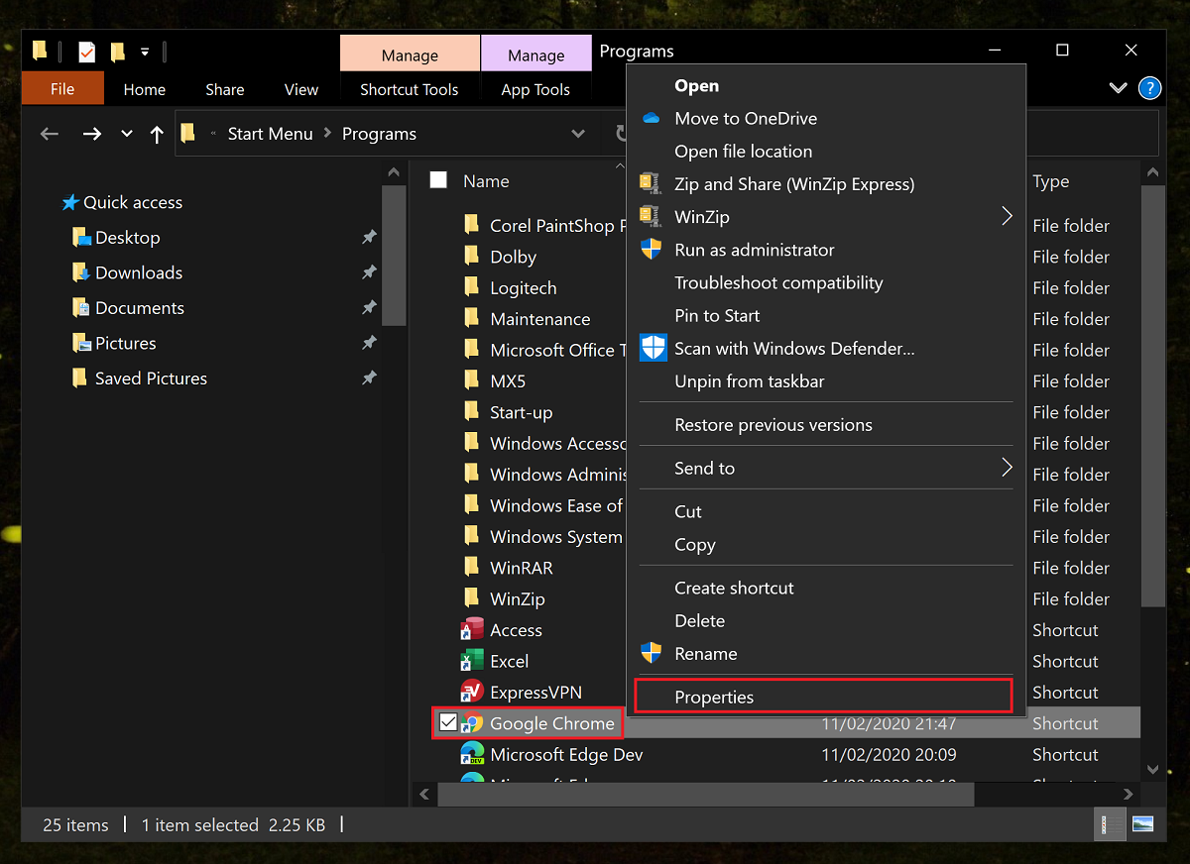
Task: Open the recent locations dropdown arrow
Action: [x=126, y=134]
